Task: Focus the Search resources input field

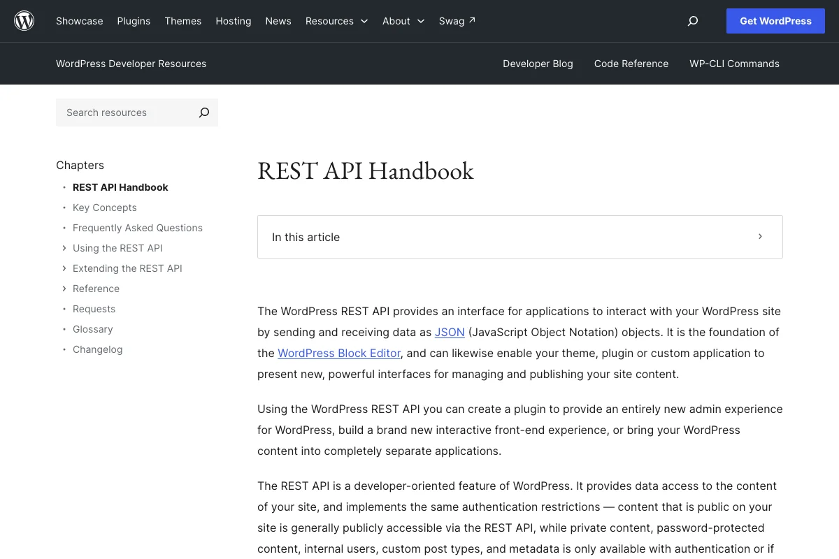Action: click(123, 112)
